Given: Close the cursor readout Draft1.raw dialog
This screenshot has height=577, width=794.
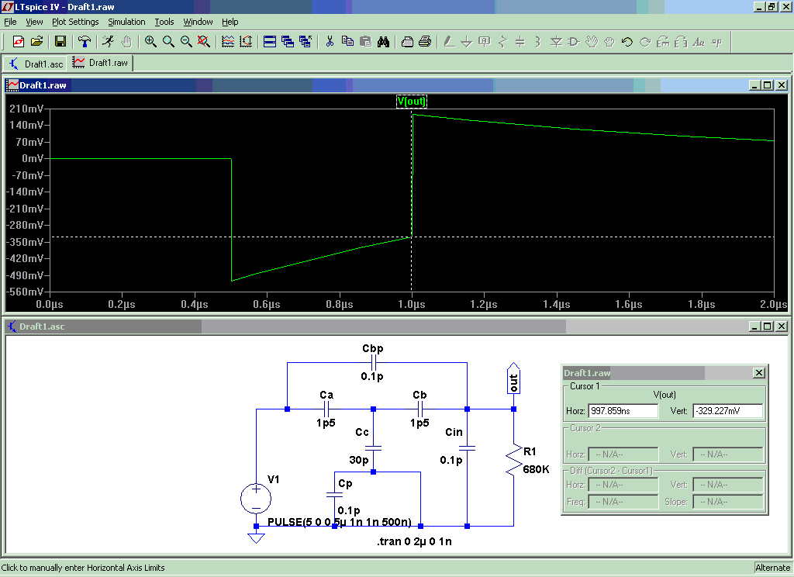Looking at the screenshot, I should tap(758, 373).
